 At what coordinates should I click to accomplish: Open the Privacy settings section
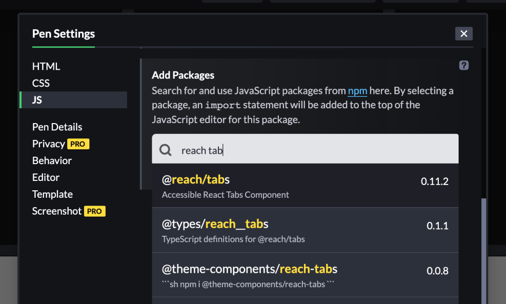(48, 144)
